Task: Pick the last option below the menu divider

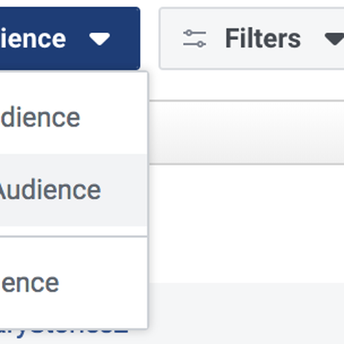Action: [x=74, y=283]
